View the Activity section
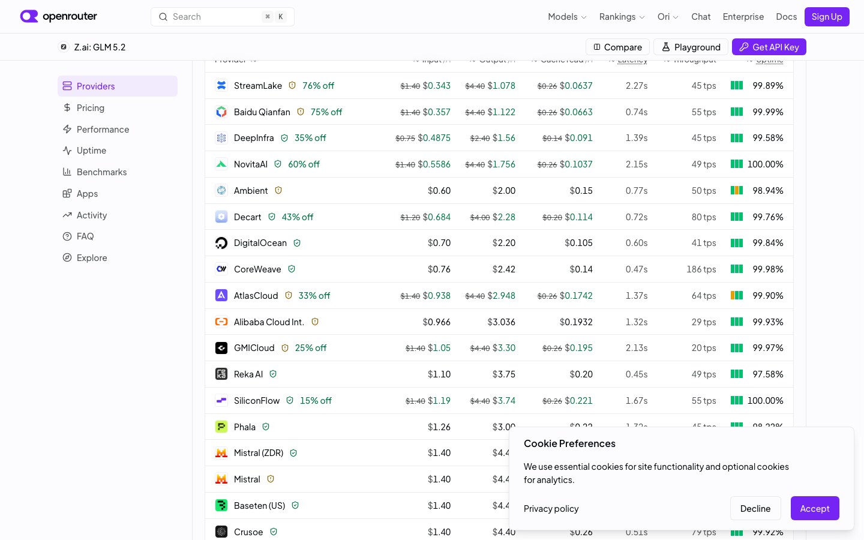Viewport: 864px width, 540px height. (x=118, y=215)
